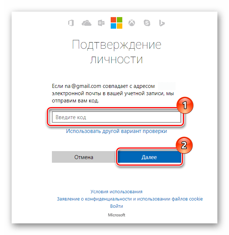Open the Условия использования link

(x=116, y=192)
